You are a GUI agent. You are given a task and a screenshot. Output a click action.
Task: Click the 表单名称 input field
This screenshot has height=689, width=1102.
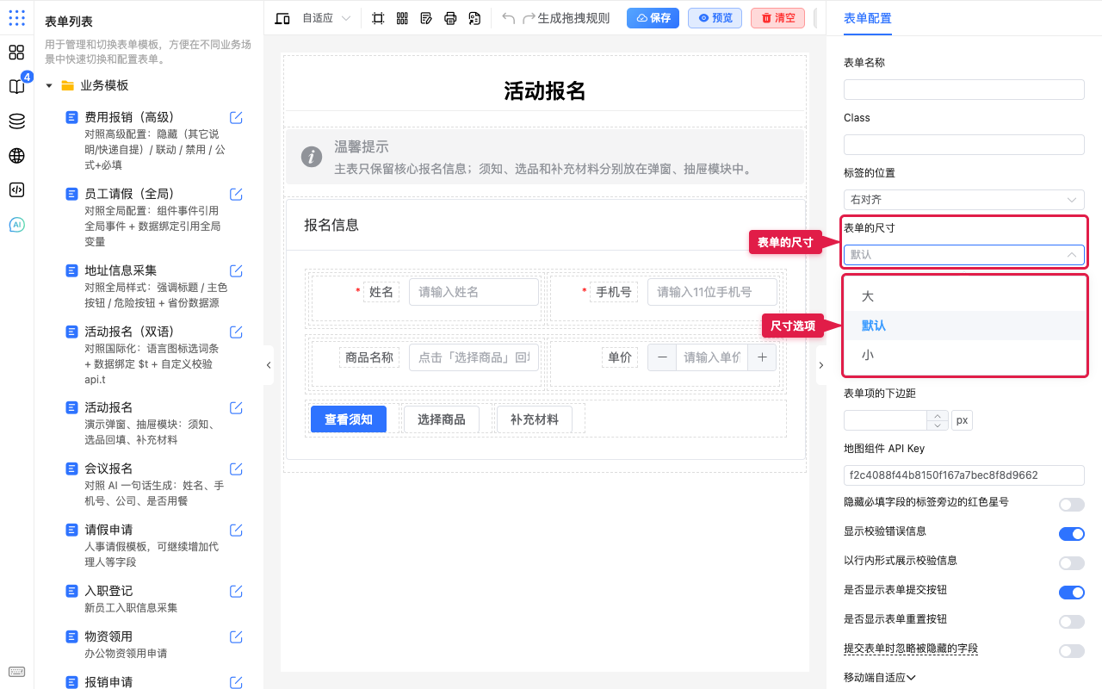pyautogui.click(x=963, y=90)
